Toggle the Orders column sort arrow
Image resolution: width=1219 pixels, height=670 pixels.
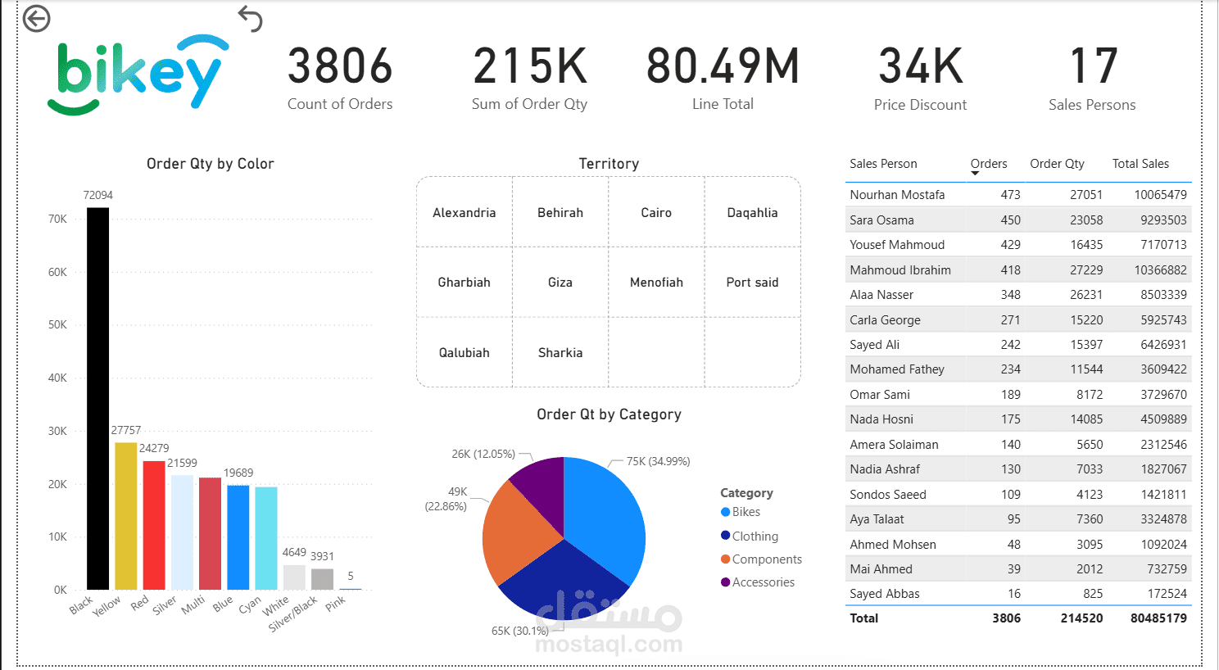point(975,174)
